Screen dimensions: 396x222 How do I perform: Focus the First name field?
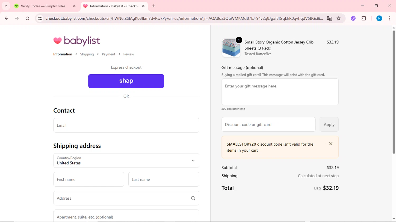click(x=89, y=179)
